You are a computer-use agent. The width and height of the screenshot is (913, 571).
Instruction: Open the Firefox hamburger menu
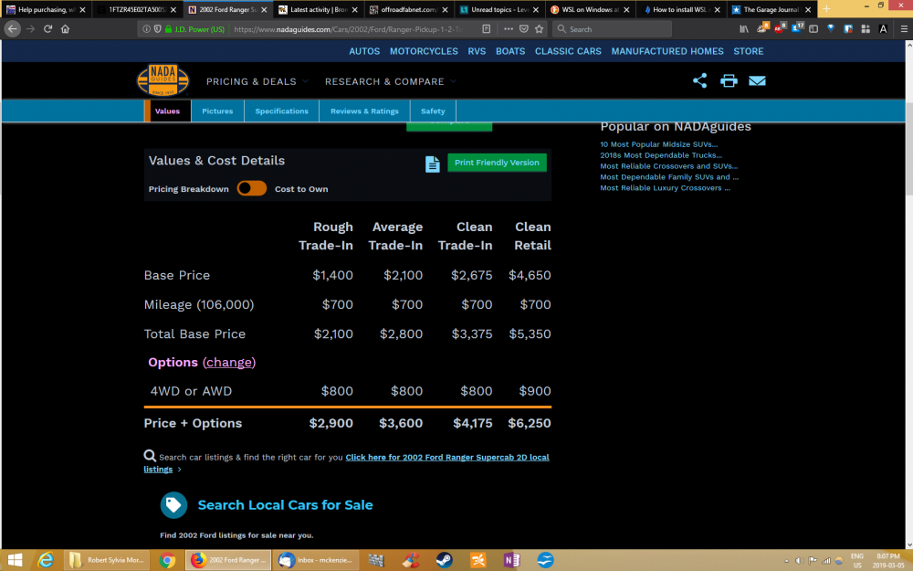(x=900, y=28)
